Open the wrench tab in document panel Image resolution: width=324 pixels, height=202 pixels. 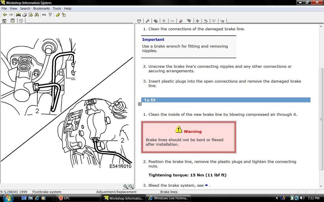[x=147, y=21]
